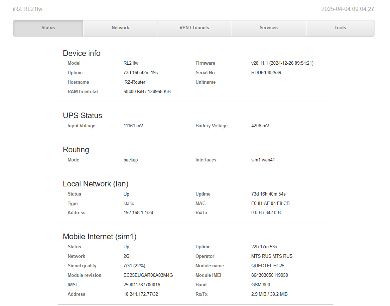Click the Routing section heading
This screenshot has width=390, height=306.
tap(76, 150)
